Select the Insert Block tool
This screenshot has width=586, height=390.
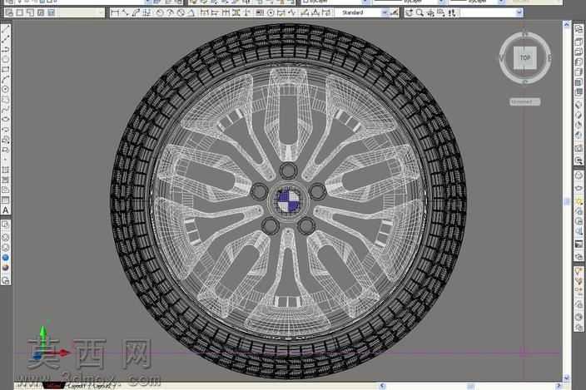(x=6, y=140)
